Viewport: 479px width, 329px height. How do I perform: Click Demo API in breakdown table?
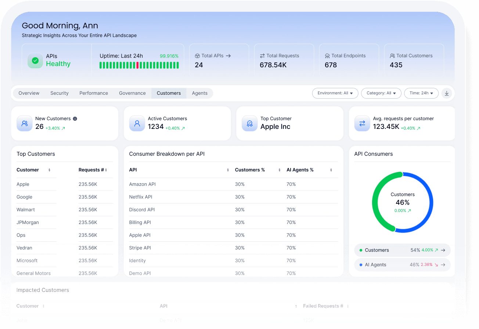[140, 273]
